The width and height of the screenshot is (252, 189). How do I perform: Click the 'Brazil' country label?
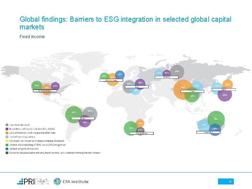pos(83,118)
